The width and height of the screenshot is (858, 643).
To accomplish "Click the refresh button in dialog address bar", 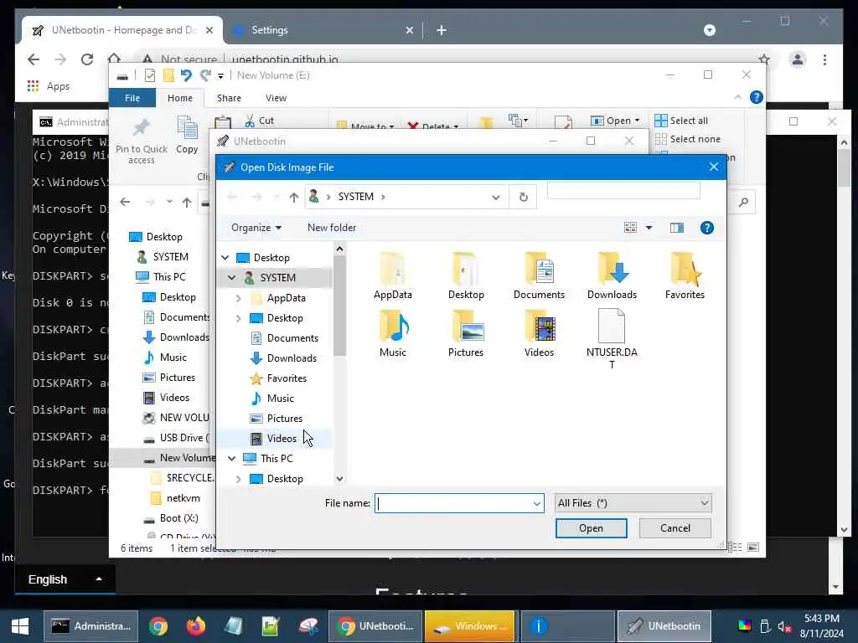I will tap(523, 197).
